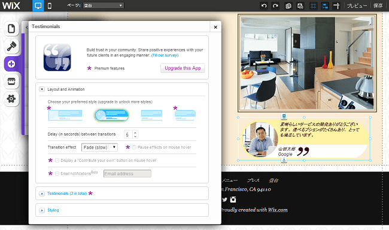The width and height of the screenshot is (389, 230).
Task: Select the fourth premium layout style
Action: click(185, 115)
